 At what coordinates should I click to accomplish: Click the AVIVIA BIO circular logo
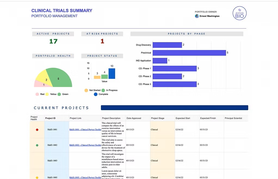pyautogui.click(x=239, y=13)
